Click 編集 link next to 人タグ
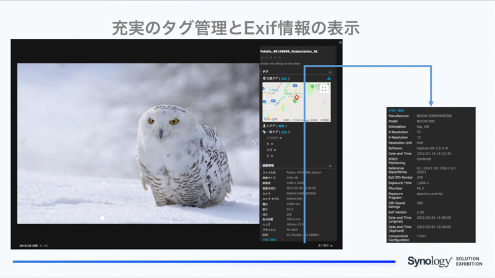 (x=282, y=126)
